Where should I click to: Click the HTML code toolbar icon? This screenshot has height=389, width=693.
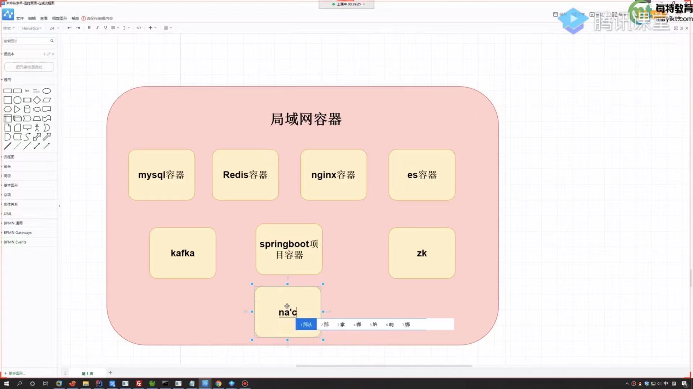139,28
